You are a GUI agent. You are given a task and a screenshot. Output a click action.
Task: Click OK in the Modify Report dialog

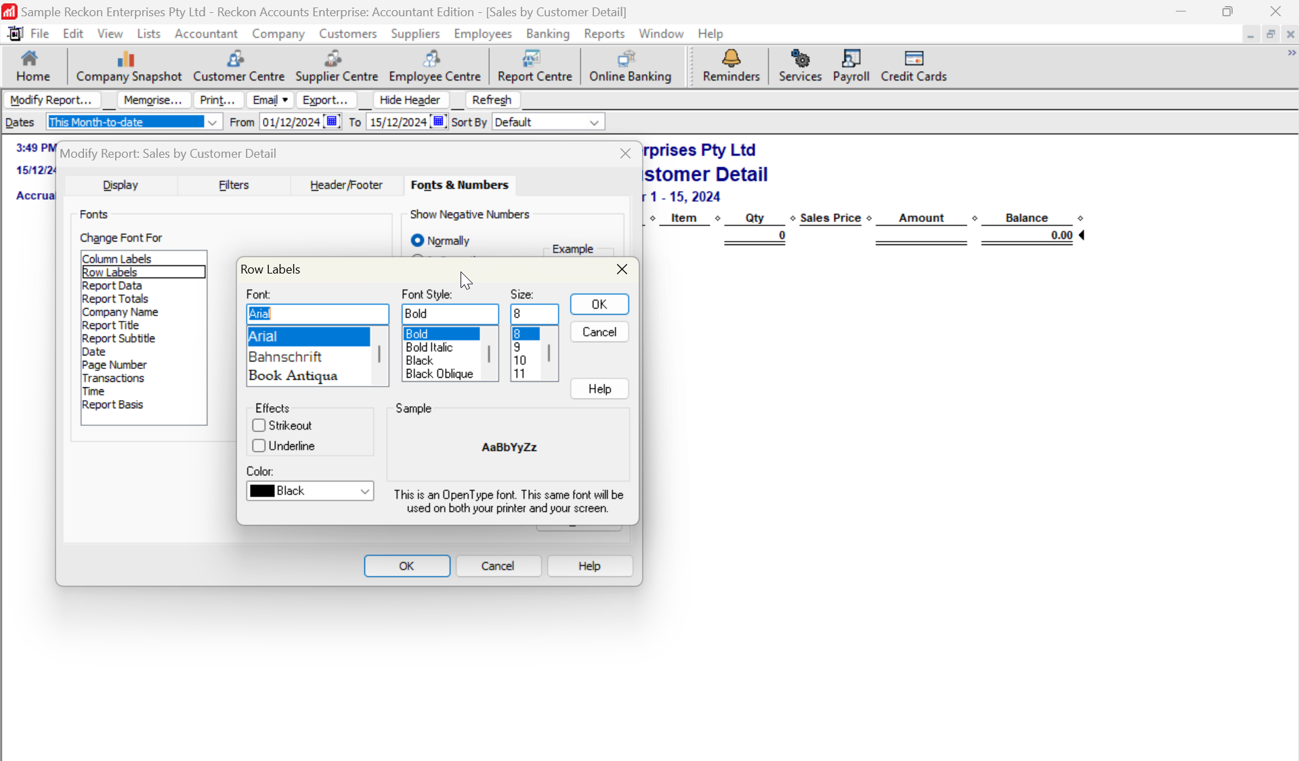point(406,566)
